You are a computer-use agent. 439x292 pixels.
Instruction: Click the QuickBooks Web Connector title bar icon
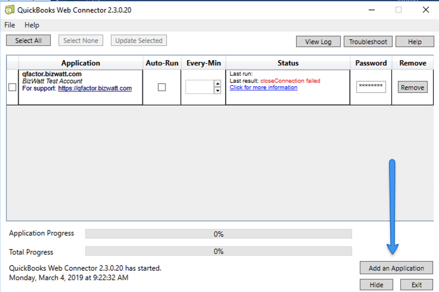(10, 10)
